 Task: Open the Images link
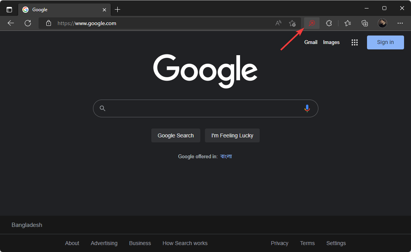coord(331,42)
